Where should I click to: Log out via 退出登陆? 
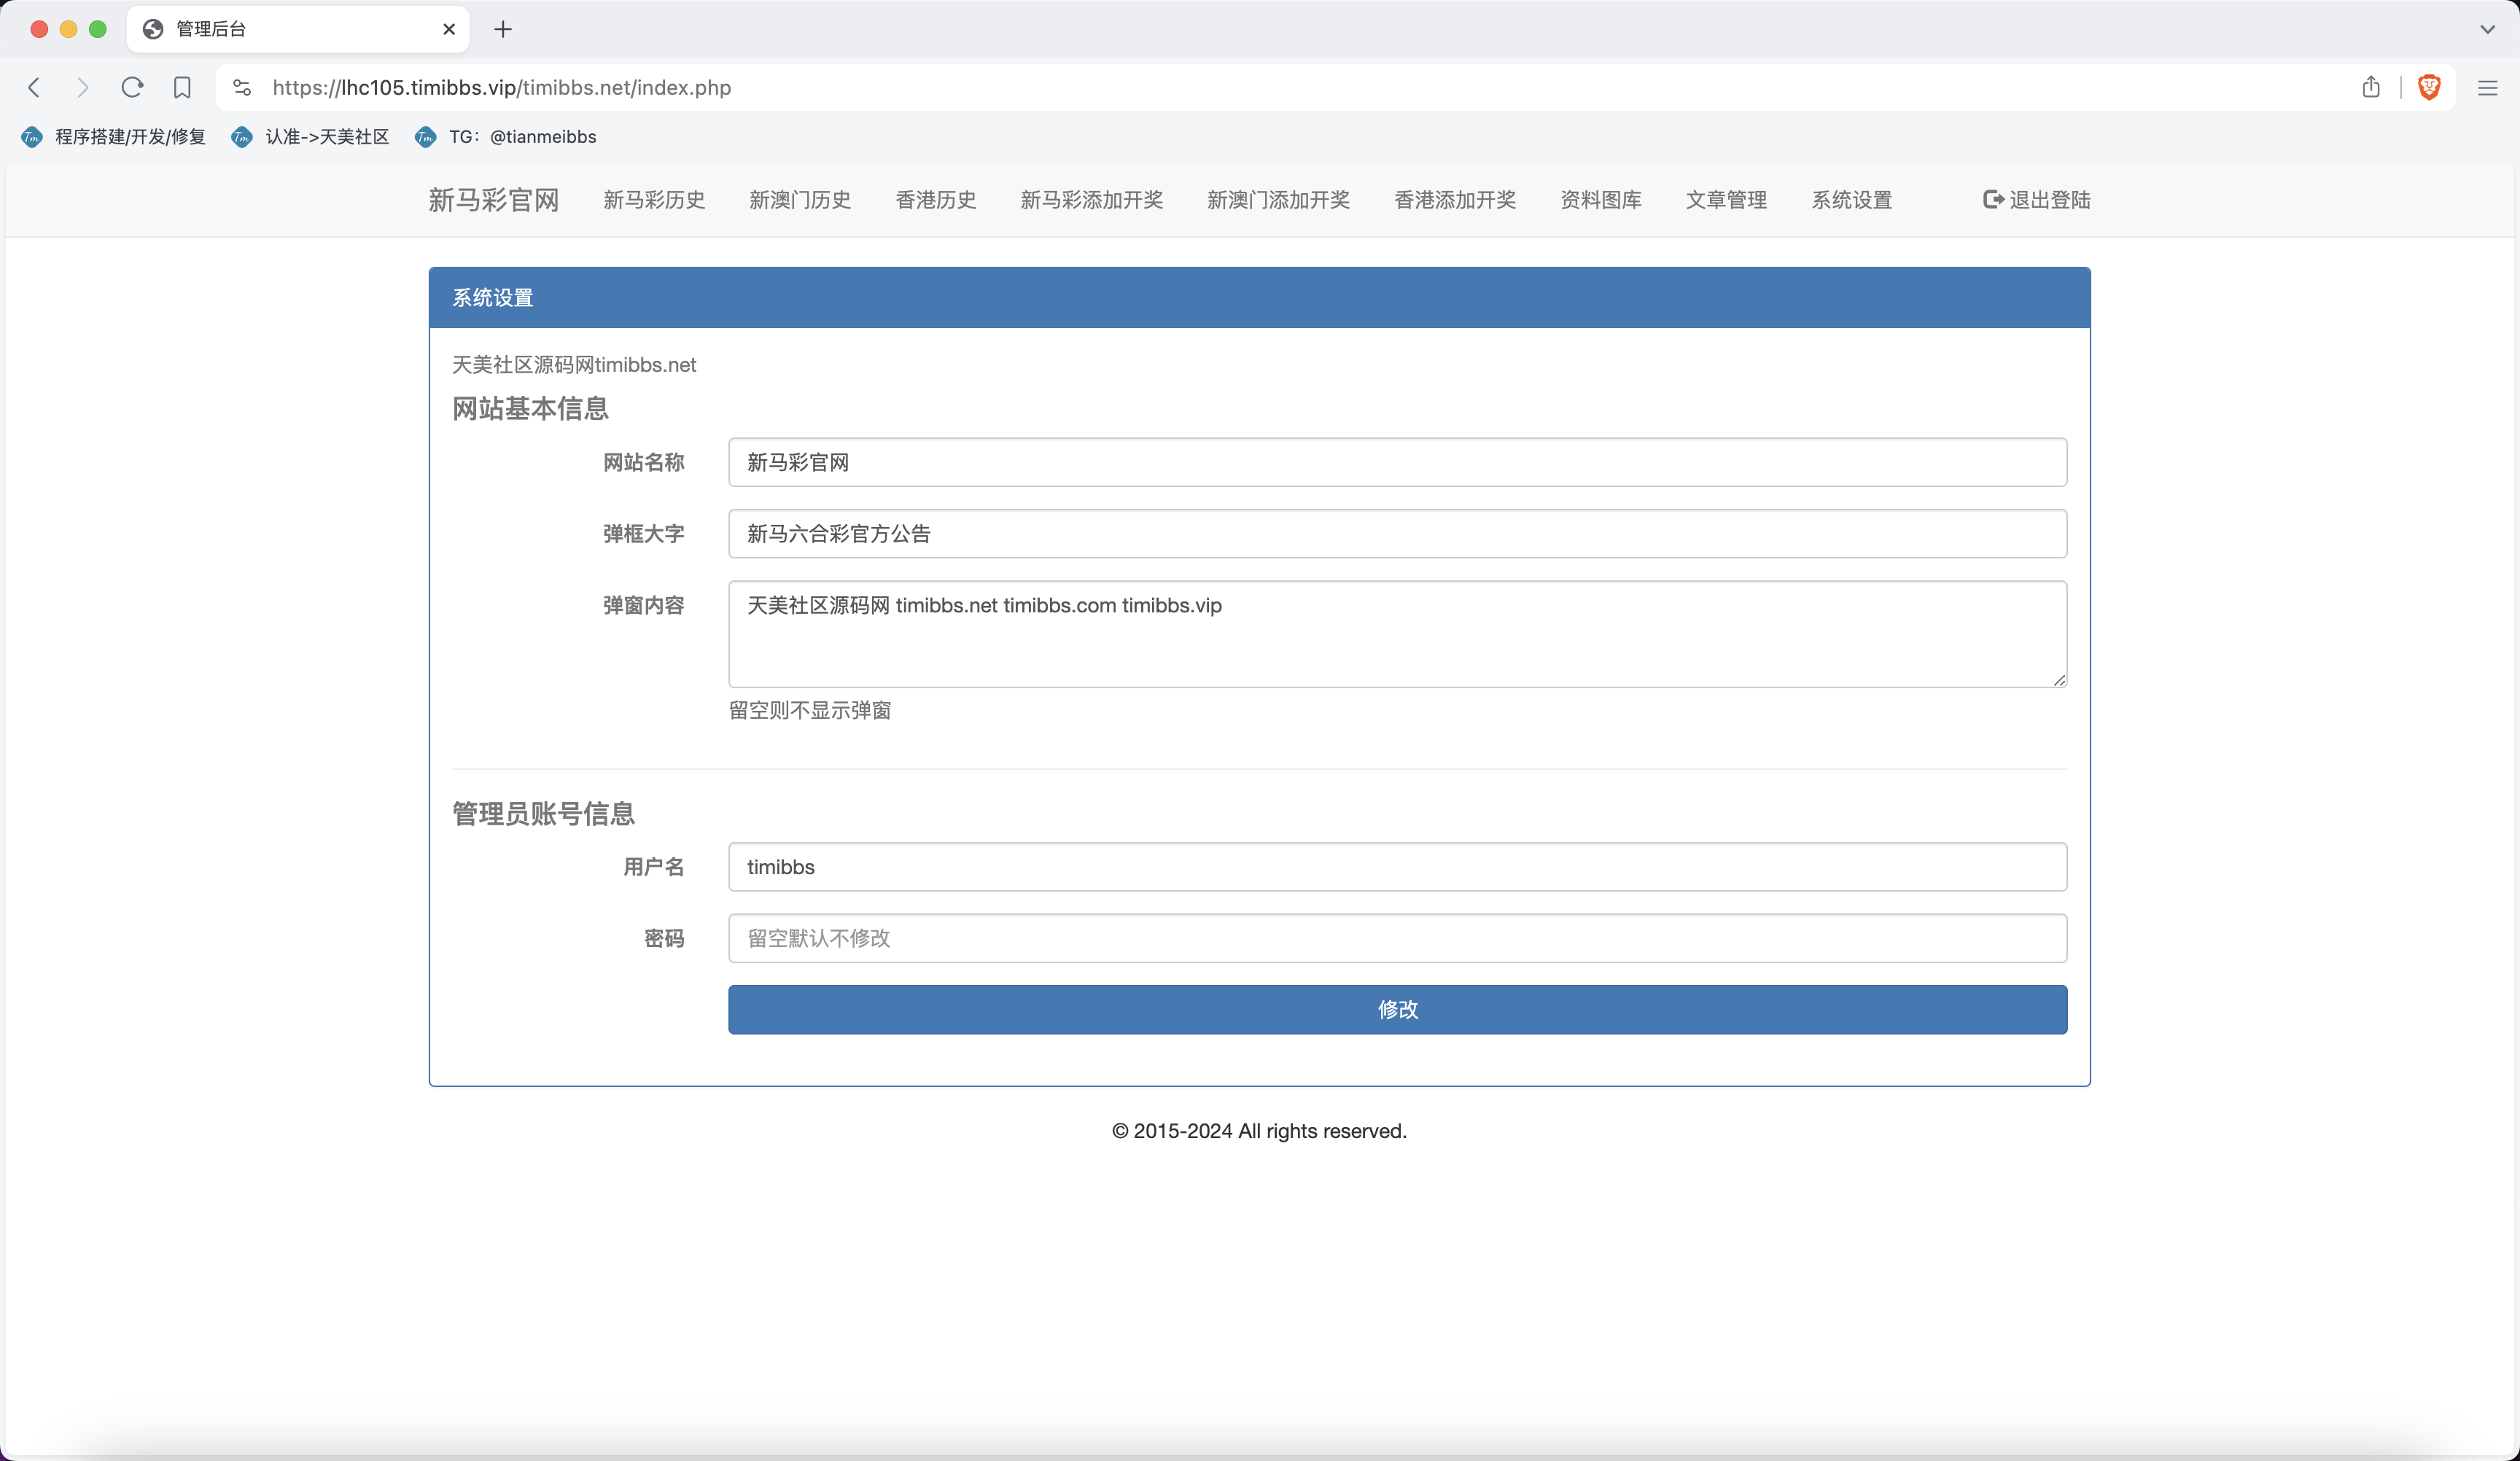[2036, 200]
